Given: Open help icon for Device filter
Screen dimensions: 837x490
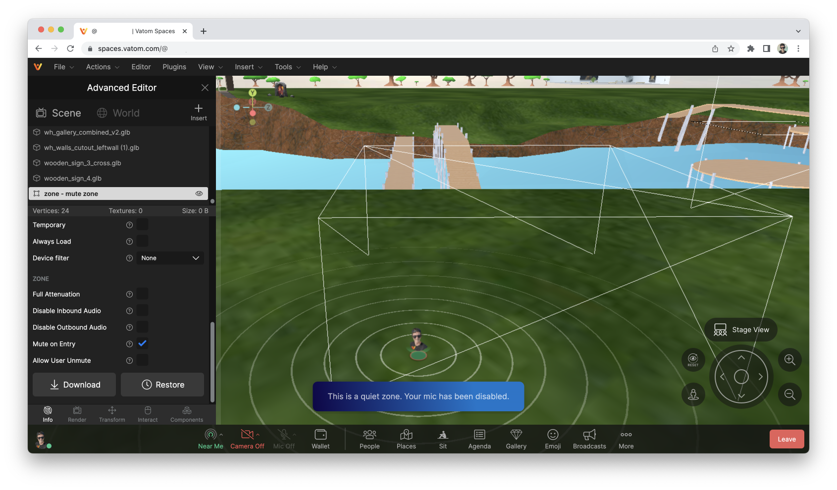Looking at the screenshot, I should (129, 258).
